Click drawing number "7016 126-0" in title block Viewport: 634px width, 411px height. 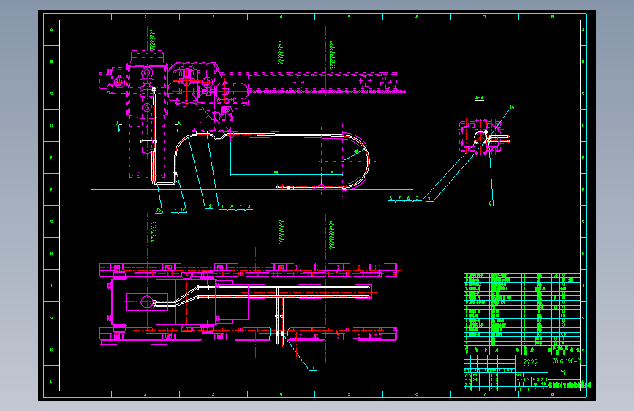tap(566, 361)
